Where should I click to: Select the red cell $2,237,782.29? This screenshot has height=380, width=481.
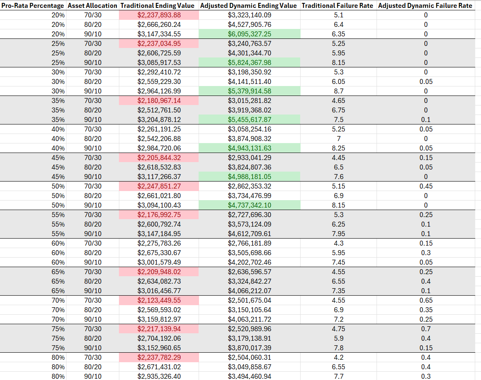[159, 358]
